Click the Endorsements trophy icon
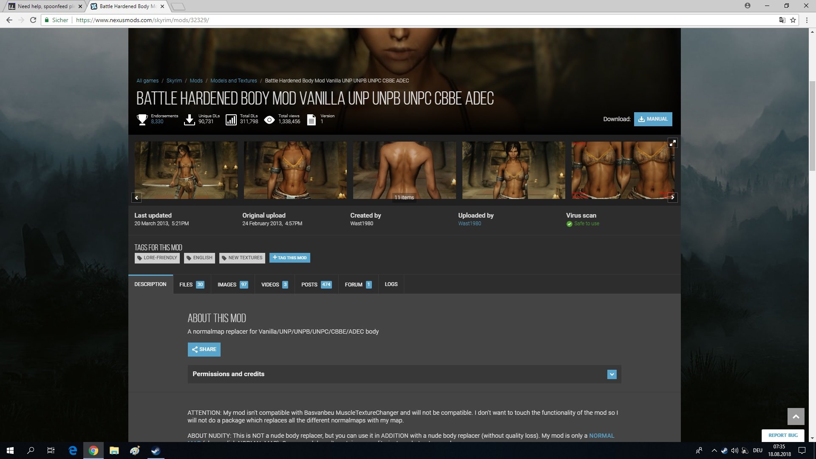 142,119
